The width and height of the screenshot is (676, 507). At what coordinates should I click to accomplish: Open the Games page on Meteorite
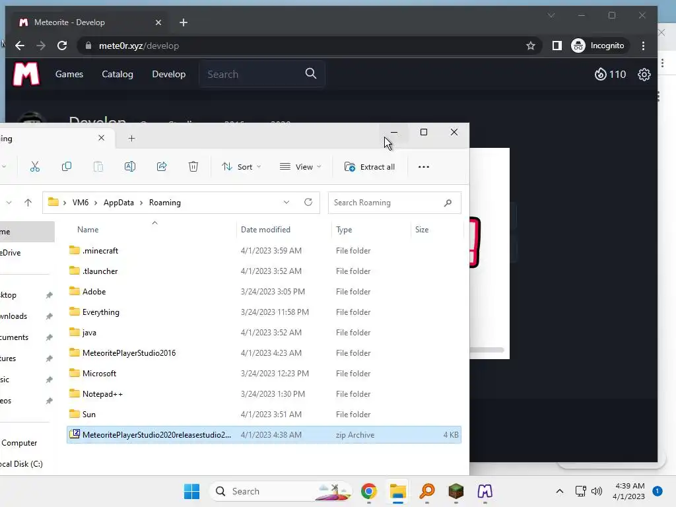tap(69, 74)
